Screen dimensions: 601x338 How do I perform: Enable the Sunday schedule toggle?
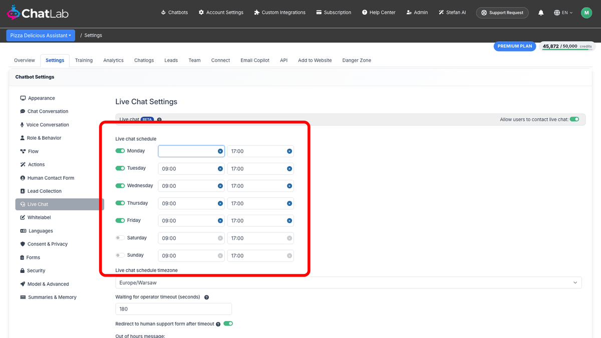point(120,255)
